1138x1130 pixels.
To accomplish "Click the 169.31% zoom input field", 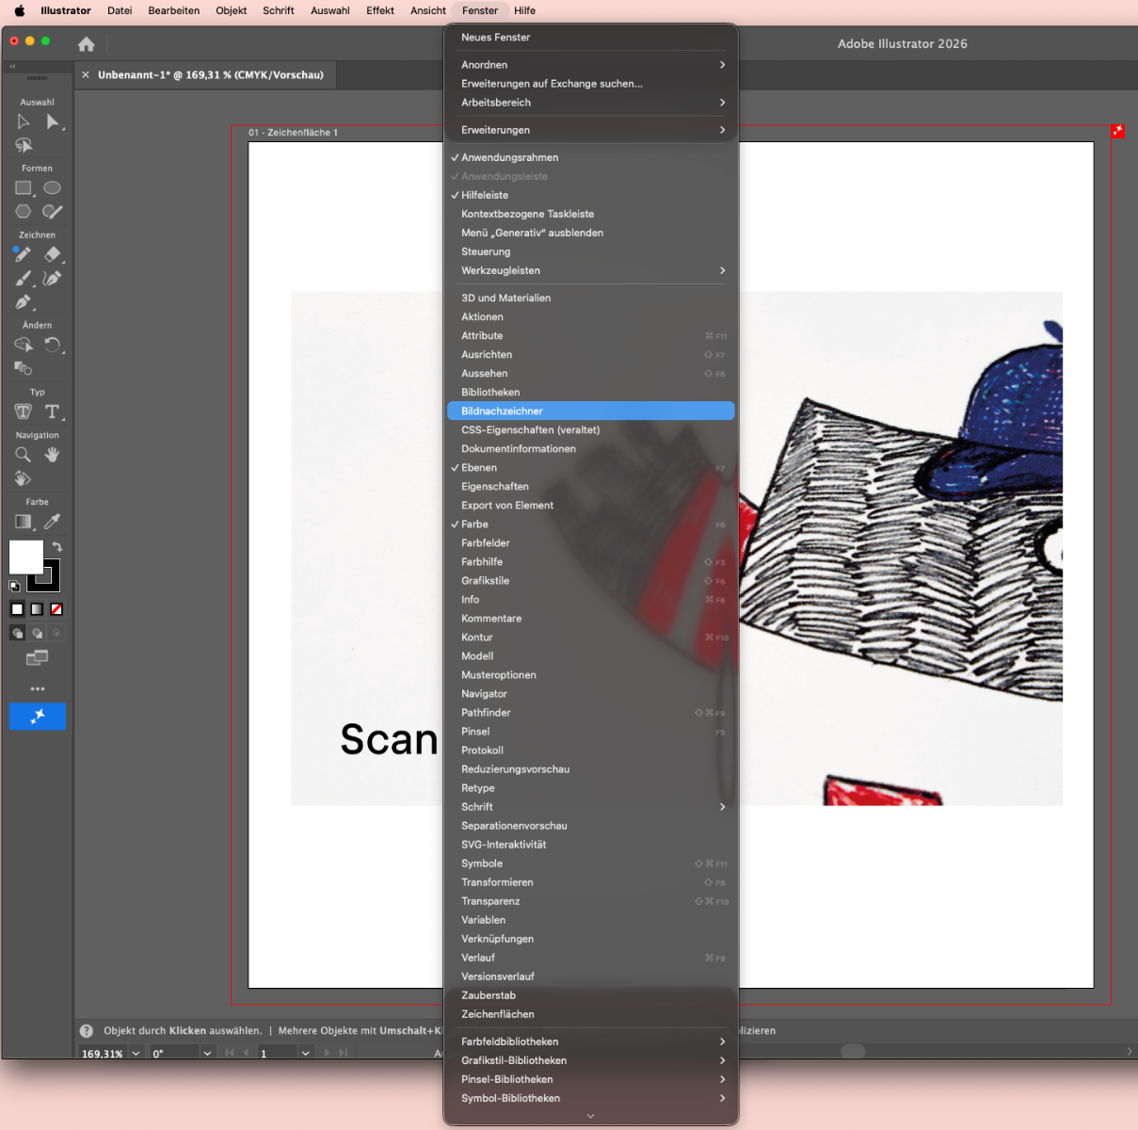I will pos(103,1053).
